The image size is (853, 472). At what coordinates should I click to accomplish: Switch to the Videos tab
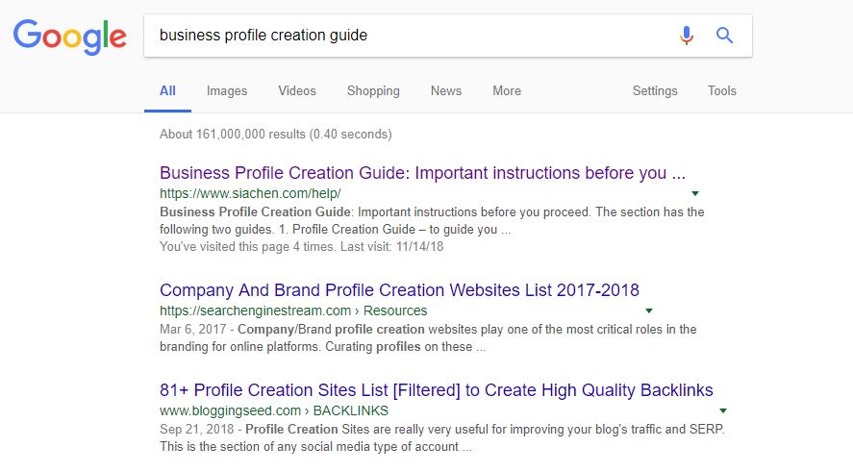coord(297,90)
